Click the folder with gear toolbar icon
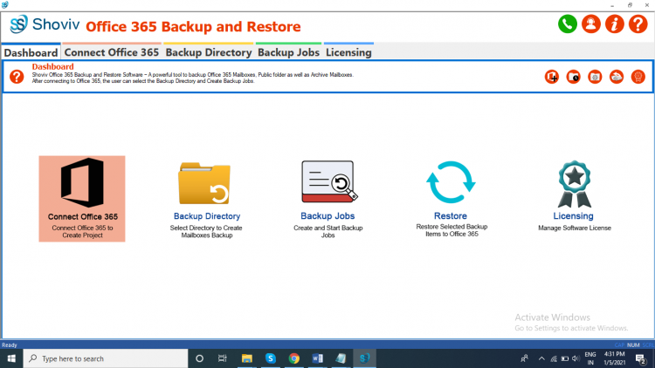The width and height of the screenshot is (655, 368). point(595,77)
